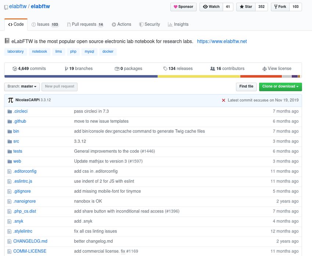
Task: Select the laboratory topic tag
Action: click(x=15, y=52)
